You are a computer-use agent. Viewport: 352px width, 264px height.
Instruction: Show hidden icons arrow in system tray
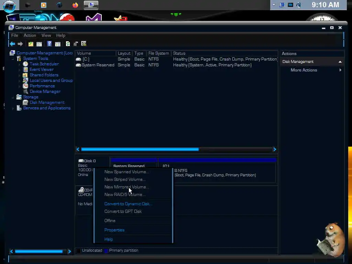tap(274, 5)
